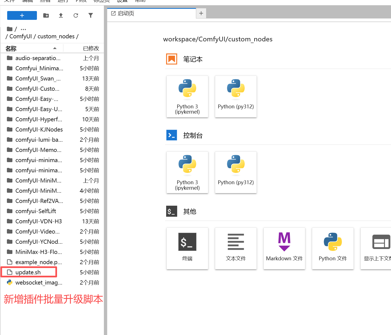The height and width of the screenshot is (335, 391).
Task: Expand the breadcrumb ellipsis
Action: tap(23, 29)
